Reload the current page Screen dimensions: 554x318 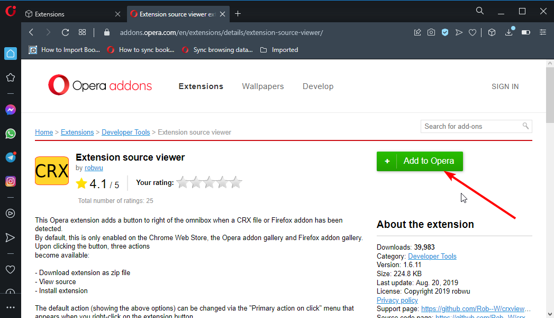pos(66,32)
